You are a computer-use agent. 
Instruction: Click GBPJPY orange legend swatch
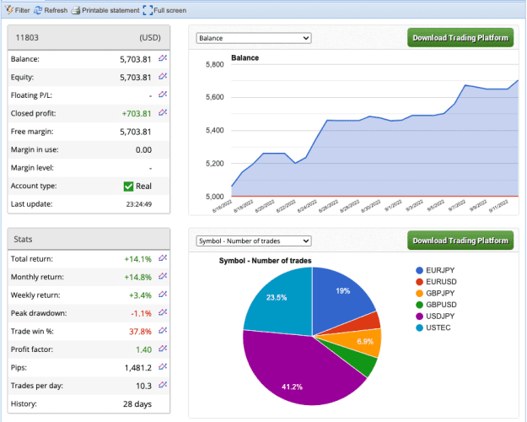pyautogui.click(x=419, y=293)
